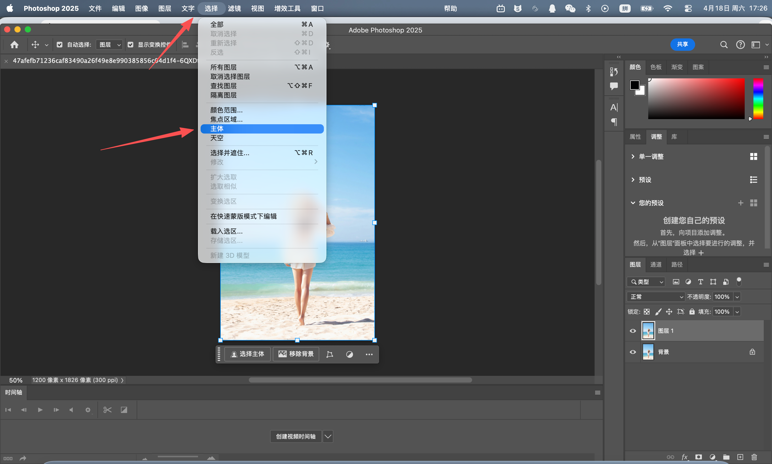Select the 图层 1 layer thumbnail

[x=648, y=331]
